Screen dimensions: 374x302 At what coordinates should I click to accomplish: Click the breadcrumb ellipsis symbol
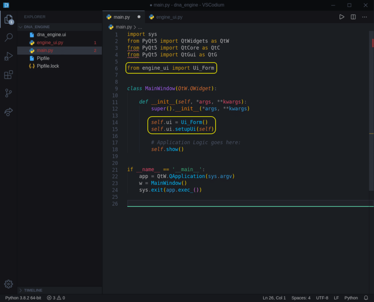pos(140,27)
